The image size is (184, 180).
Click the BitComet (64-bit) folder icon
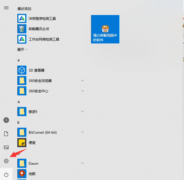pos(22,132)
